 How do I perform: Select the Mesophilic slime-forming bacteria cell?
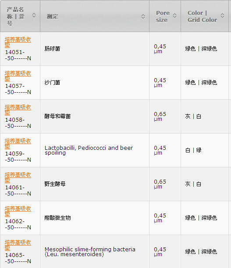(95, 252)
